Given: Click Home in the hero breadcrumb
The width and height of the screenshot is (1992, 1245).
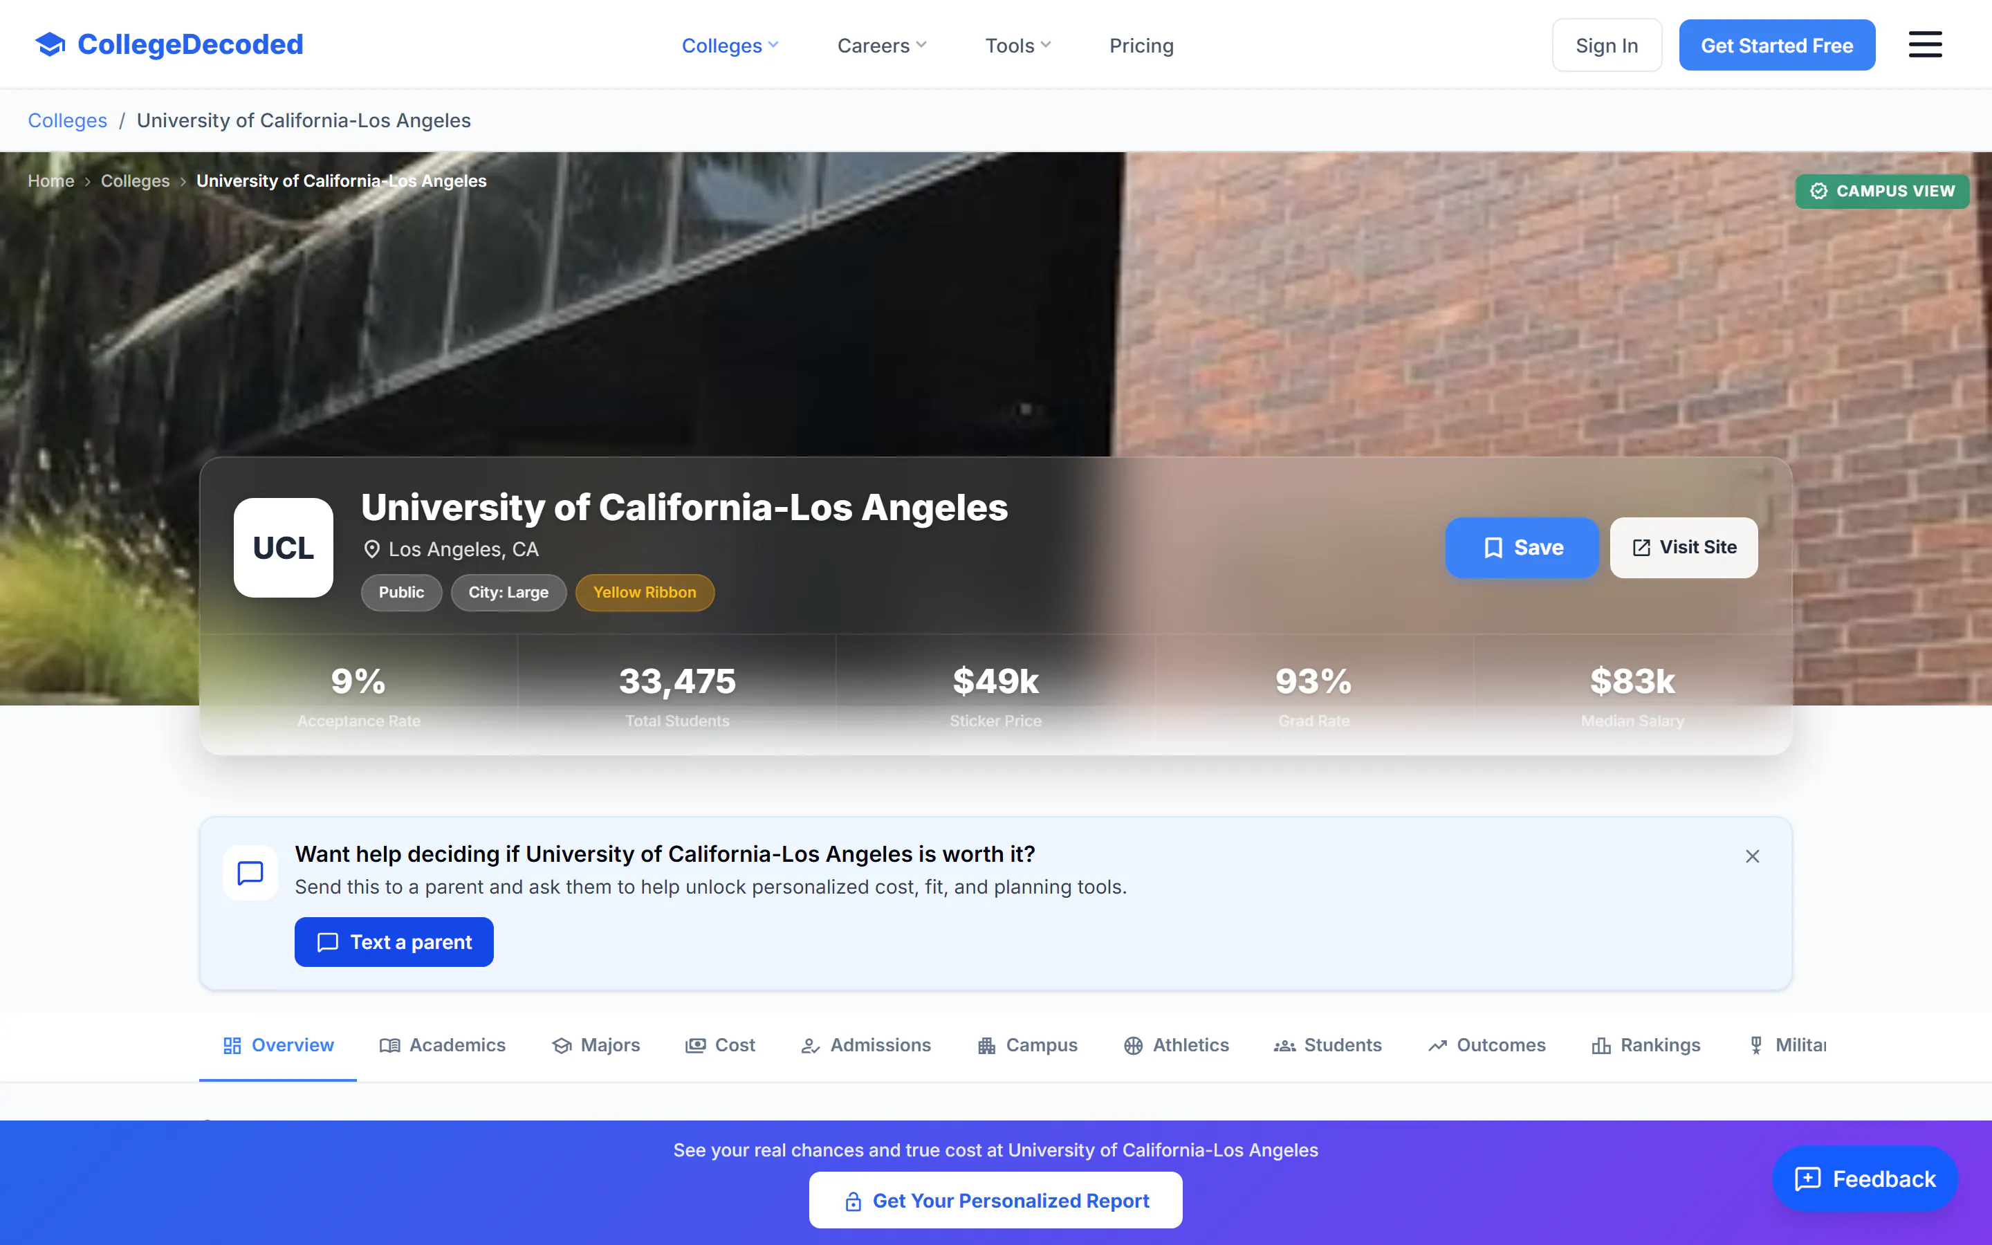Looking at the screenshot, I should pyautogui.click(x=51, y=181).
